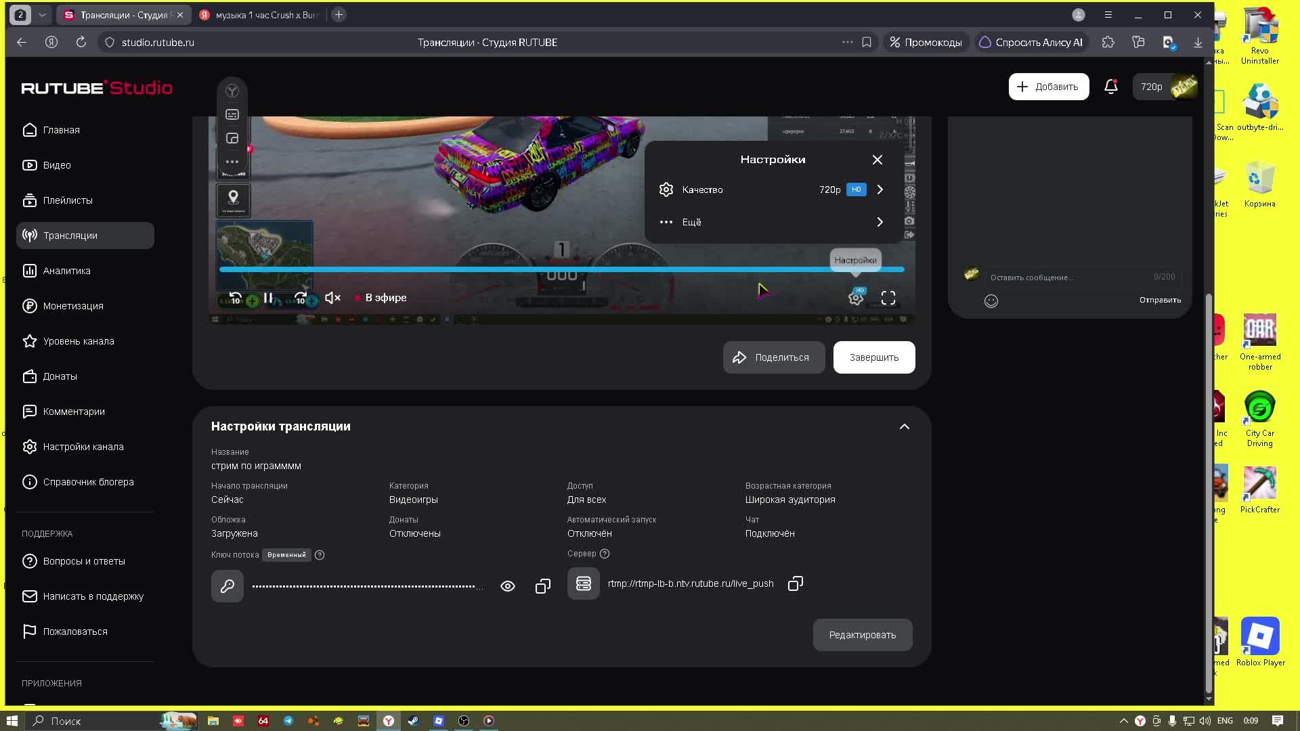Open Steam from the taskbar
Image resolution: width=1300 pixels, height=731 pixels.
coord(414,721)
